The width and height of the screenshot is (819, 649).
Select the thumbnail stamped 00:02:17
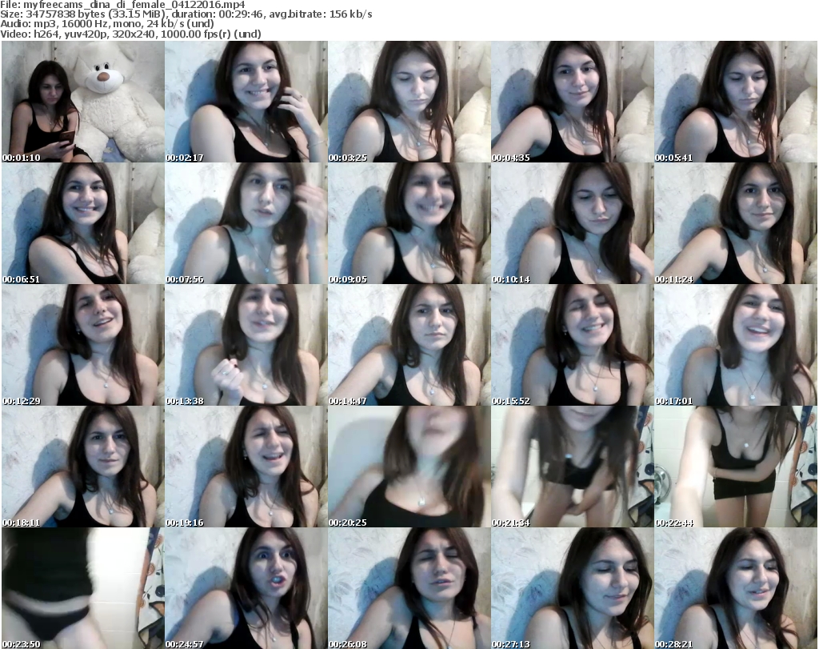(x=246, y=102)
